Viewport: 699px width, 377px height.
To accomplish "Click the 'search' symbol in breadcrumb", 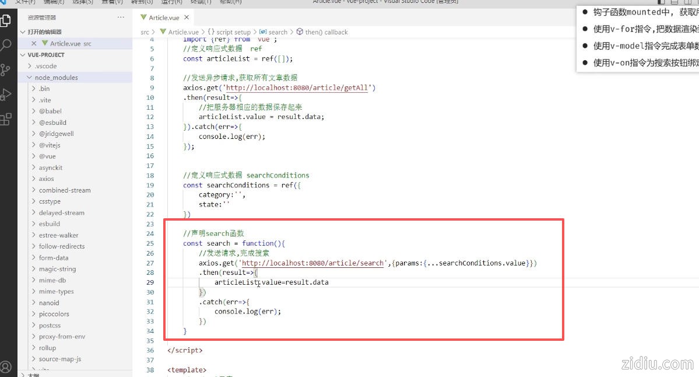I will pyautogui.click(x=278, y=32).
